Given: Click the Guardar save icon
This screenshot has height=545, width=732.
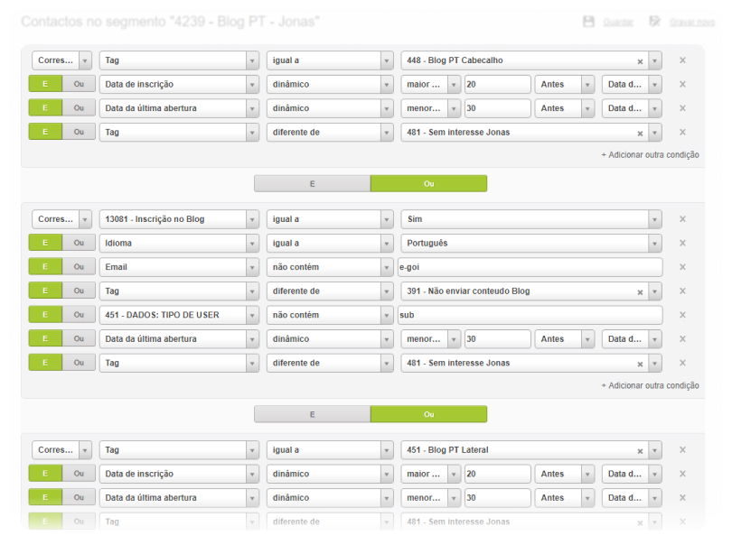Looking at the screenshot, I should [x=588, y=21].
